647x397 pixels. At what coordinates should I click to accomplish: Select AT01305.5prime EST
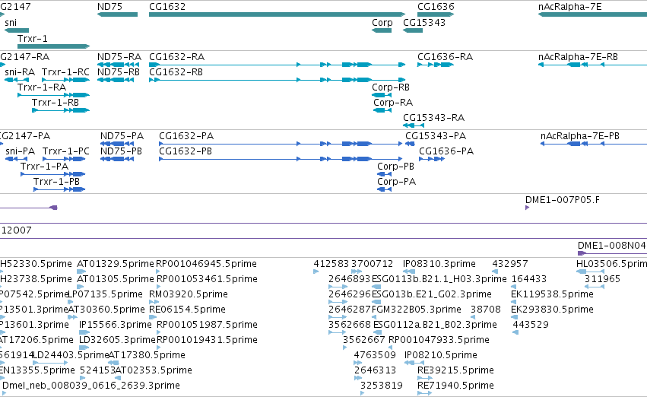pyautogui.click(x=81, y=287)
